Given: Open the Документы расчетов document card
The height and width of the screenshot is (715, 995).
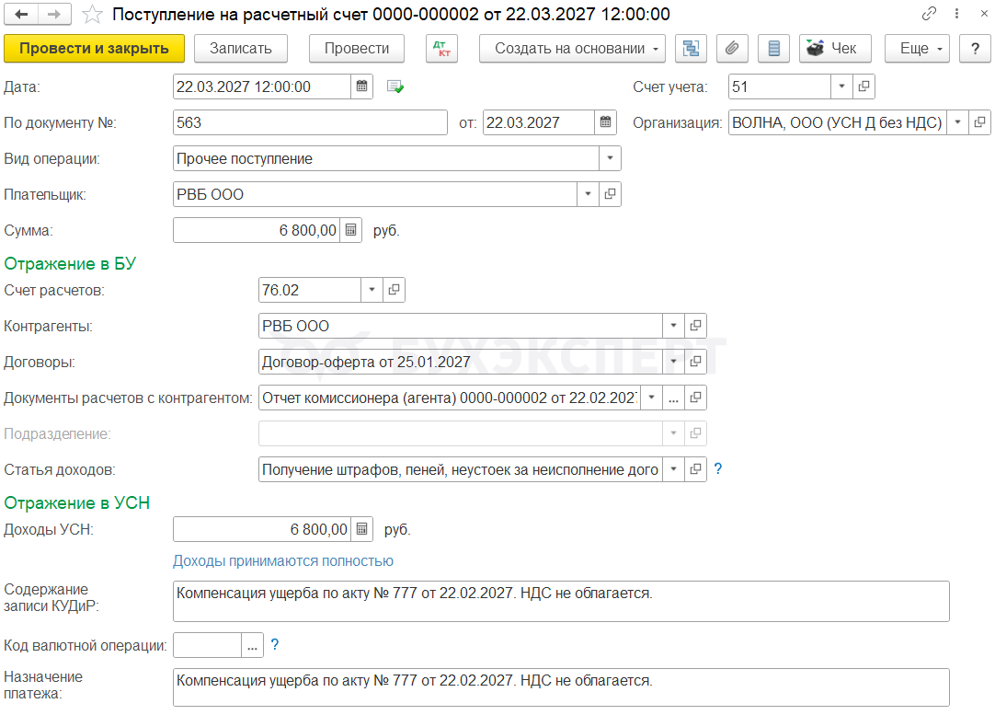Looking at the screenshot, I should pos(695,398).
